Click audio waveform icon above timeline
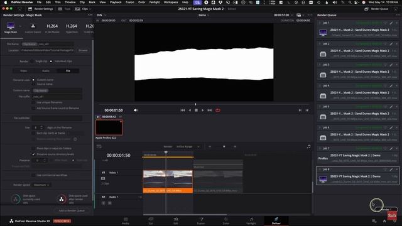This screenshot has height=226, width=402. (x=308, y=146)
